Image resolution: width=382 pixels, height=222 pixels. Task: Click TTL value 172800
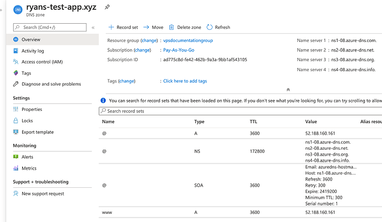coord(257,151)
